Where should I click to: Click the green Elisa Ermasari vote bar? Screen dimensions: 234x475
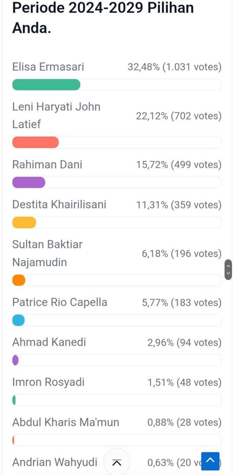[46, 85]
